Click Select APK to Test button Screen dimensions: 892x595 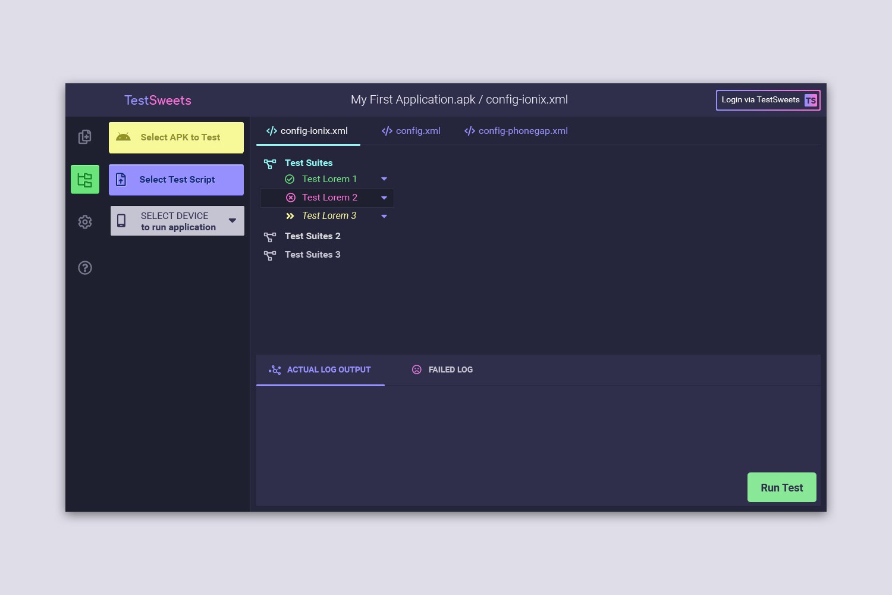tap(176, 137)
